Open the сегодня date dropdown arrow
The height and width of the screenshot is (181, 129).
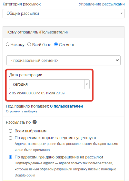coord(87,84)
